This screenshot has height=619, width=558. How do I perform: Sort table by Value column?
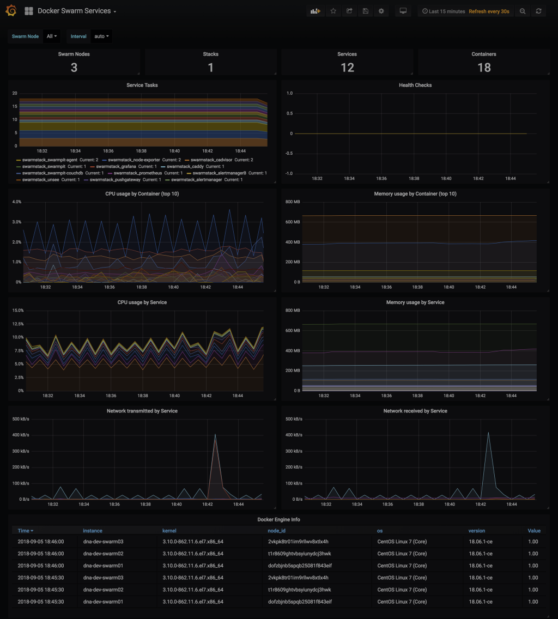534,531
